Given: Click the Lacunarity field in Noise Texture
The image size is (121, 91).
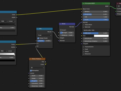Looking at the screenshot, I should pyautogui.click(x=37, y=83).
